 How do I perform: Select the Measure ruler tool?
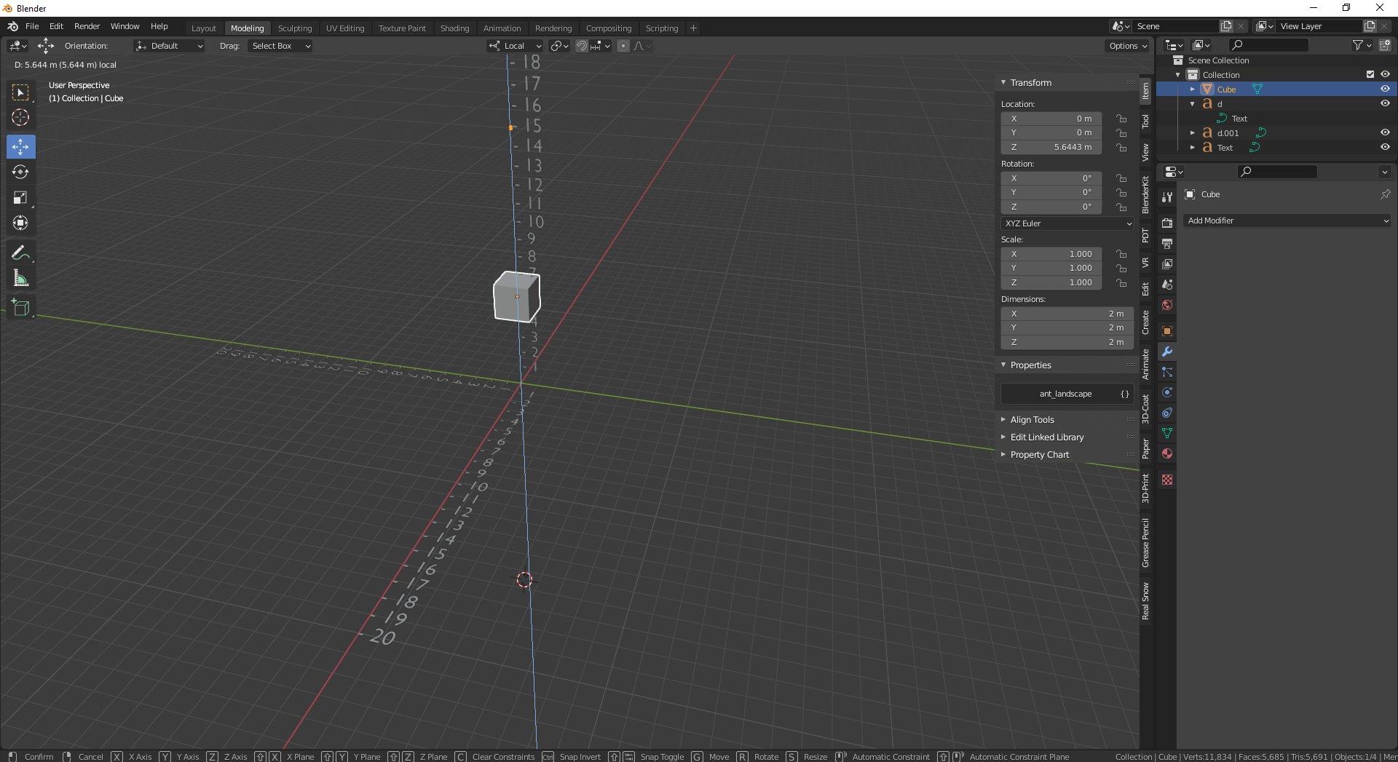click(20, 278)
